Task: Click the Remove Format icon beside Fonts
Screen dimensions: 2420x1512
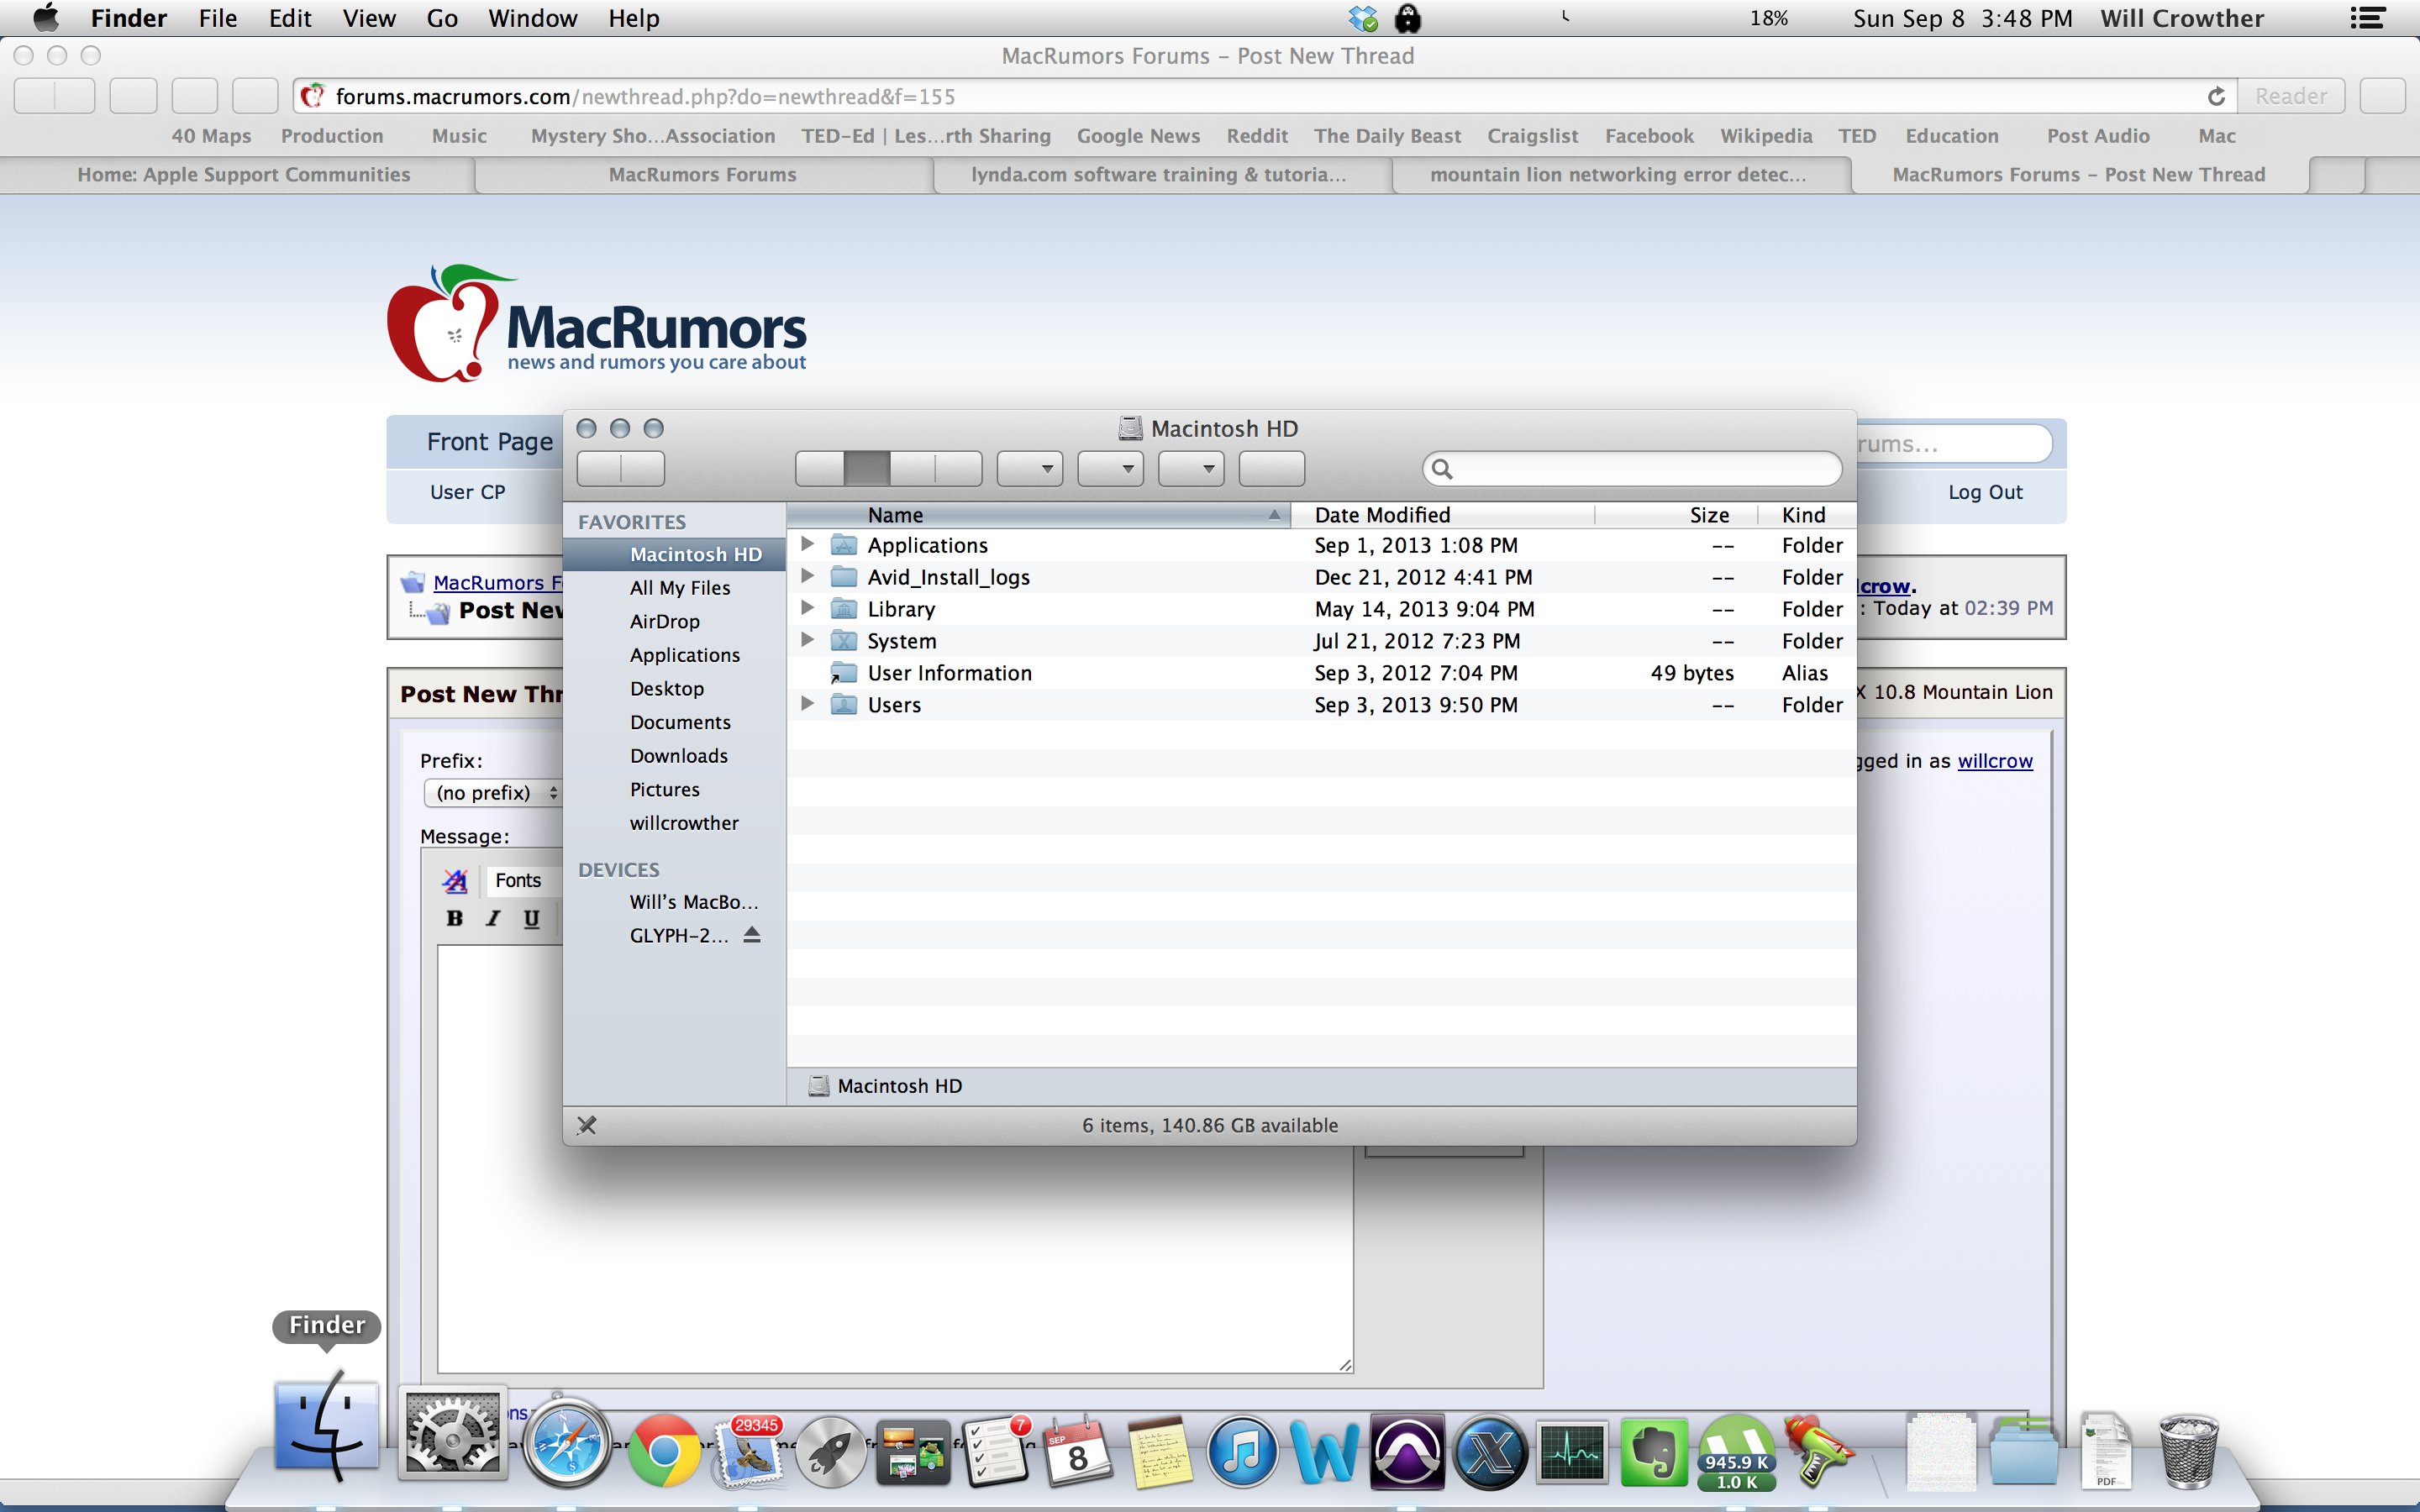Action: tap(455, 880)
